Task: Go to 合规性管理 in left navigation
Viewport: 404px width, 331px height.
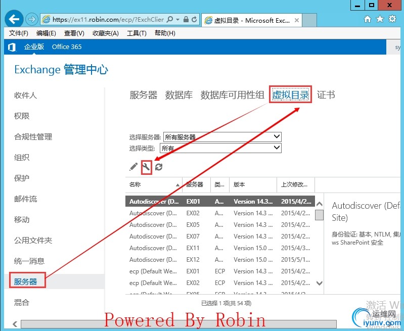Action: coord(33,137)
